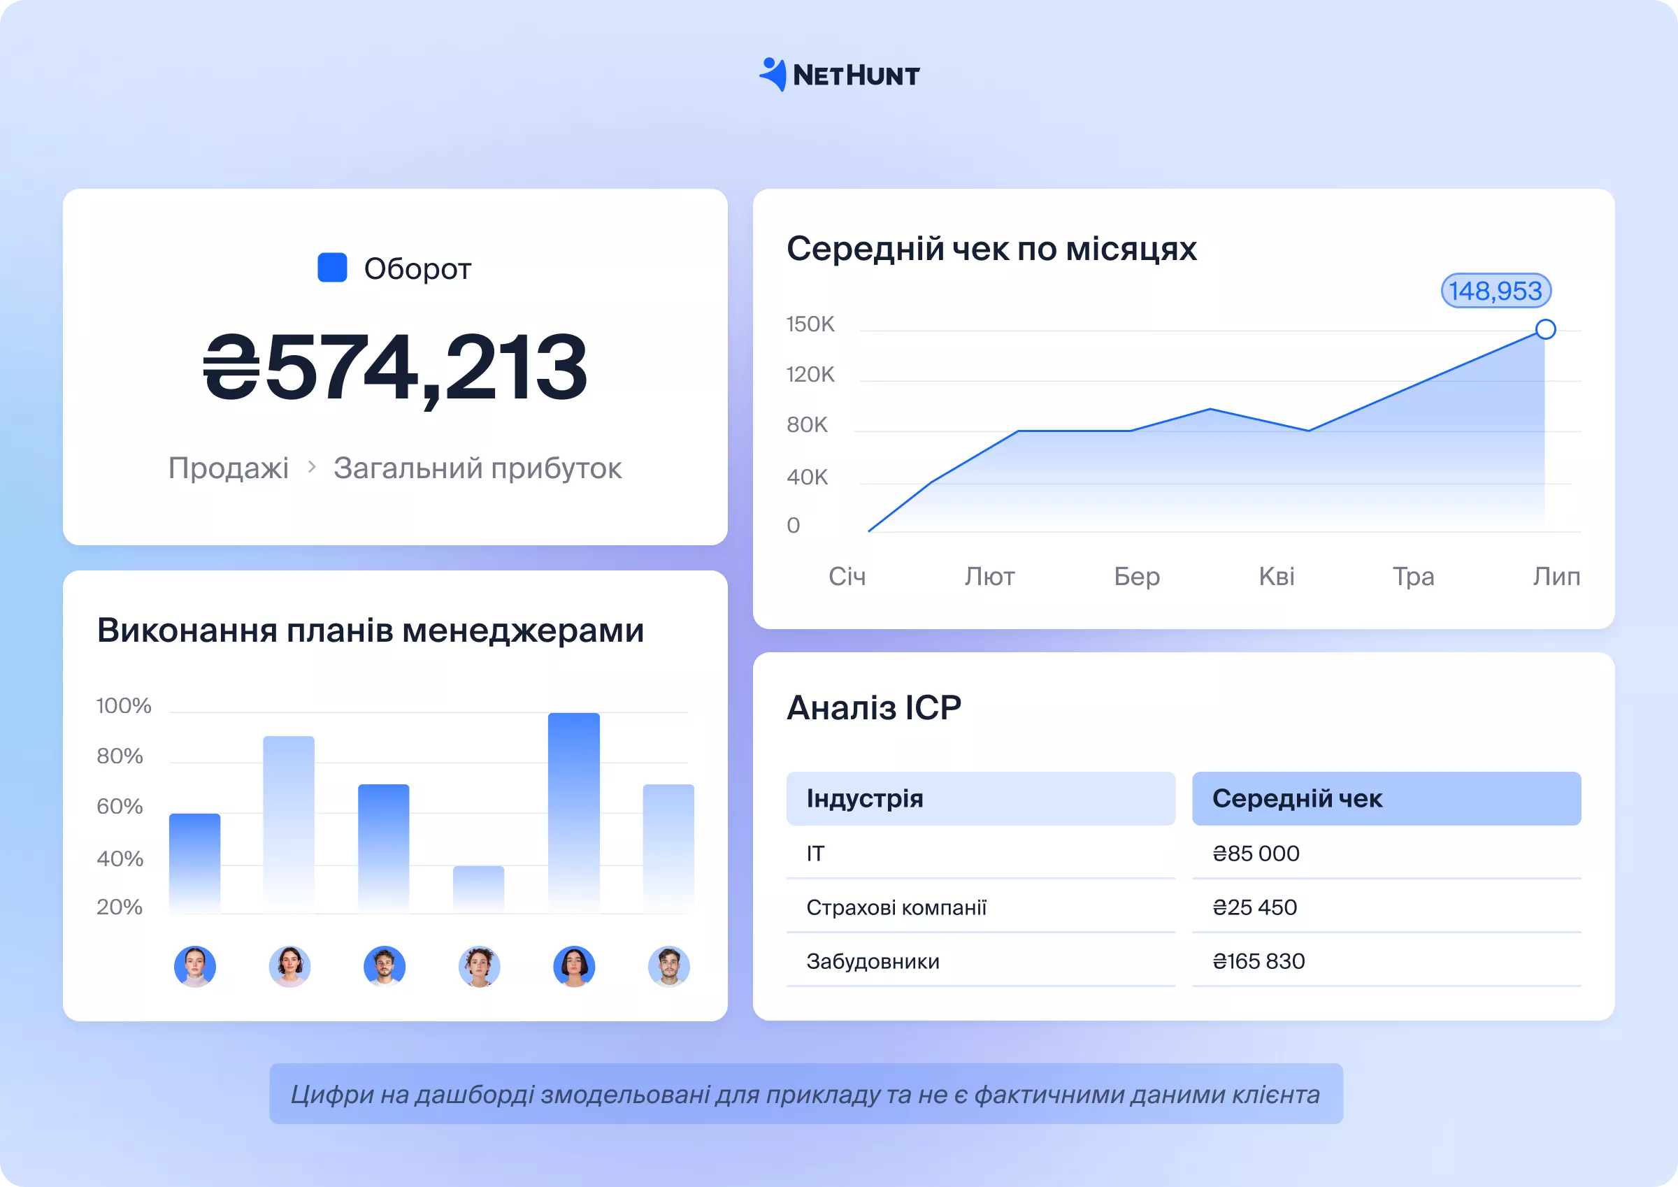Select the first manager avatar in the bar chart

(x=194, y=966)
